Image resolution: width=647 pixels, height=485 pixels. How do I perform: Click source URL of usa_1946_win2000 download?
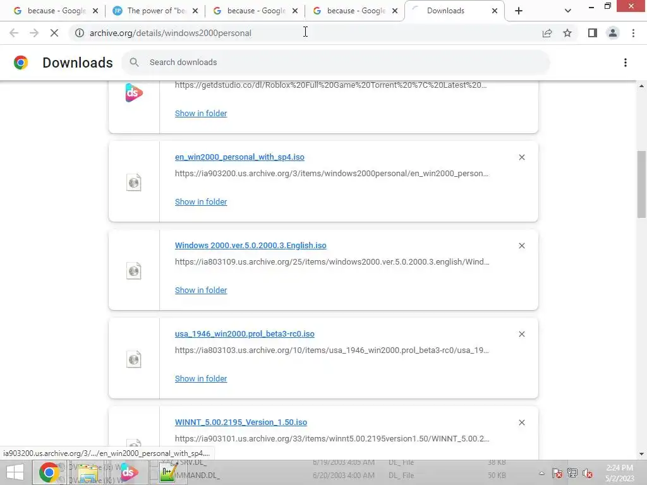point(332,350)
